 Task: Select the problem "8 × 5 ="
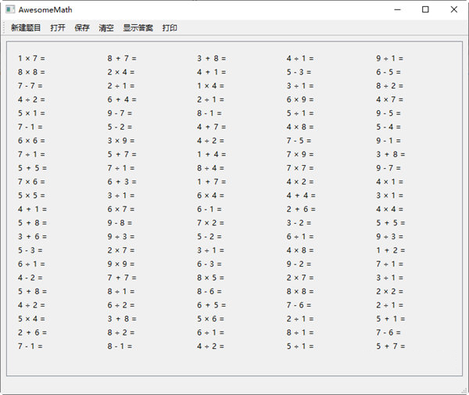[x=210, y=278]
